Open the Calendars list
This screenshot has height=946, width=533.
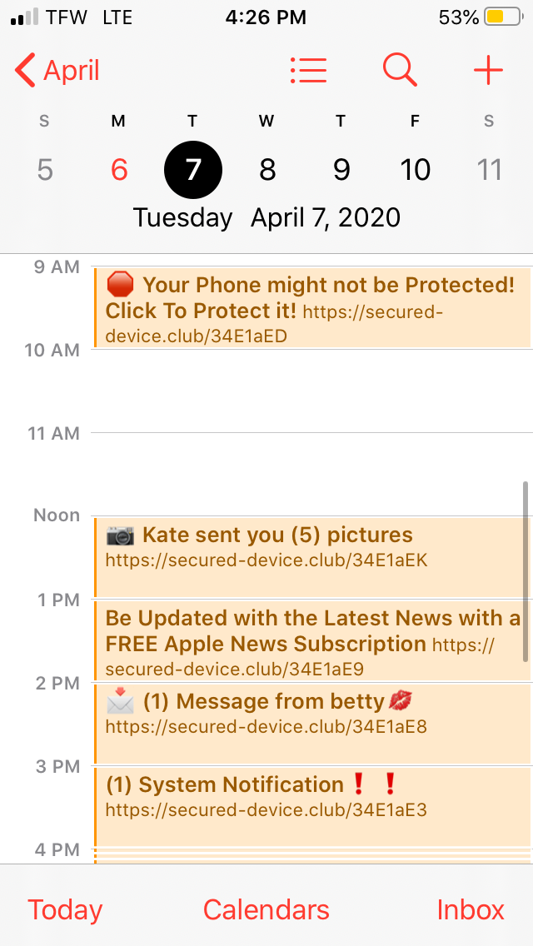click(266, 910)
